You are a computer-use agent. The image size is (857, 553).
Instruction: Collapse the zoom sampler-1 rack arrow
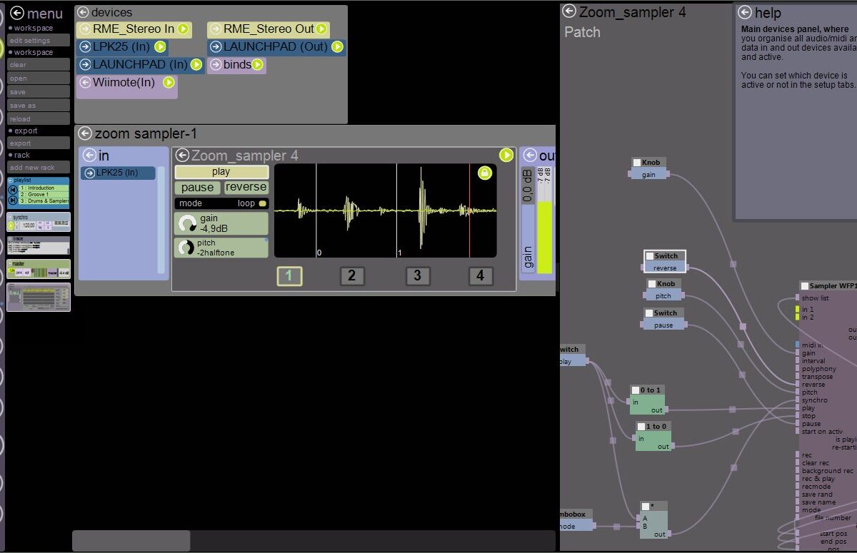(x=85, y=133)
